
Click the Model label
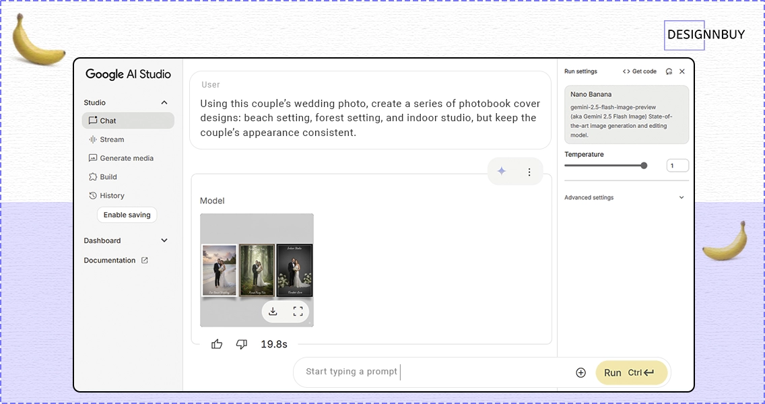click(212, 201)
